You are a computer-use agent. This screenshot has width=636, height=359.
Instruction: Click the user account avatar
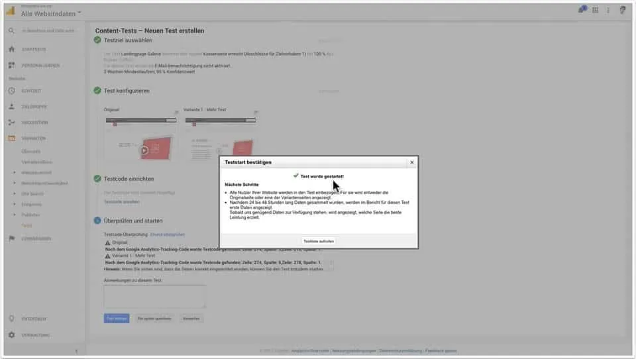[x=622, y=10]
